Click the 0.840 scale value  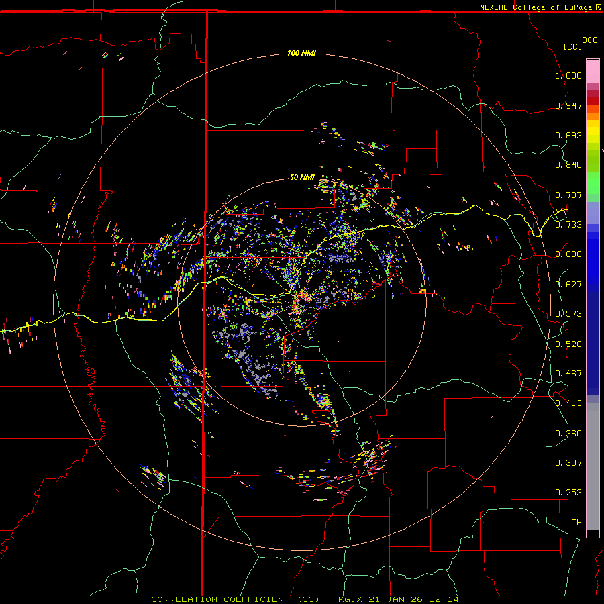tap(568, 165)
